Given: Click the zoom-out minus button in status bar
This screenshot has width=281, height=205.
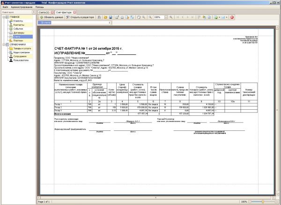Looking at the screenshot, I should [251, 202].
